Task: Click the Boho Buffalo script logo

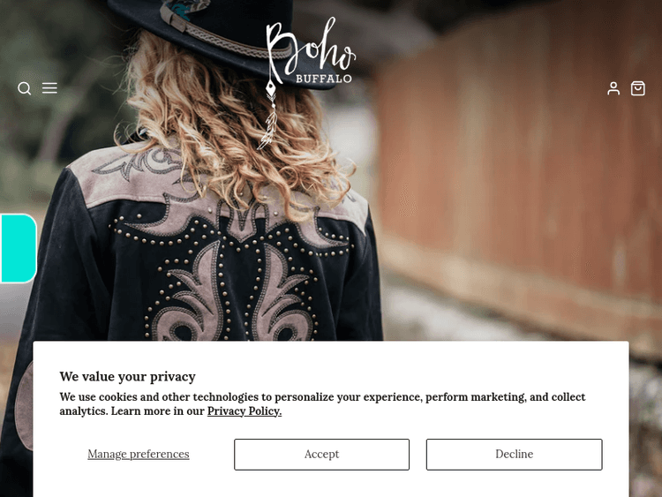Action: point(311,50)
